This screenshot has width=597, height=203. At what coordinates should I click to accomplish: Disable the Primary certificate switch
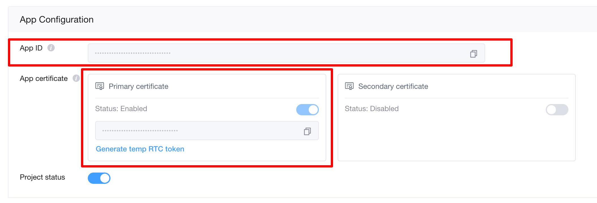tap(307, 110)
